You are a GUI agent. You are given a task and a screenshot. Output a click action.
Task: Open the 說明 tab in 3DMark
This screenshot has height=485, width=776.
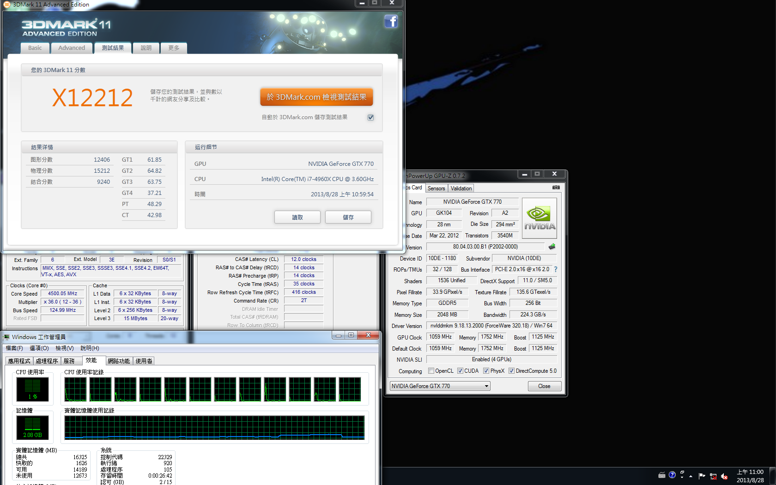click(146, 48)
